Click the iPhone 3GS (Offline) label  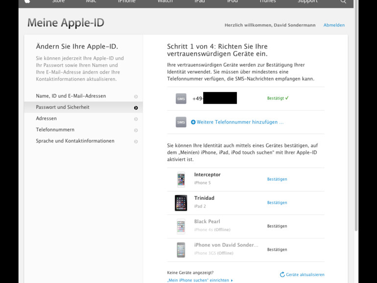pos(213,253)
